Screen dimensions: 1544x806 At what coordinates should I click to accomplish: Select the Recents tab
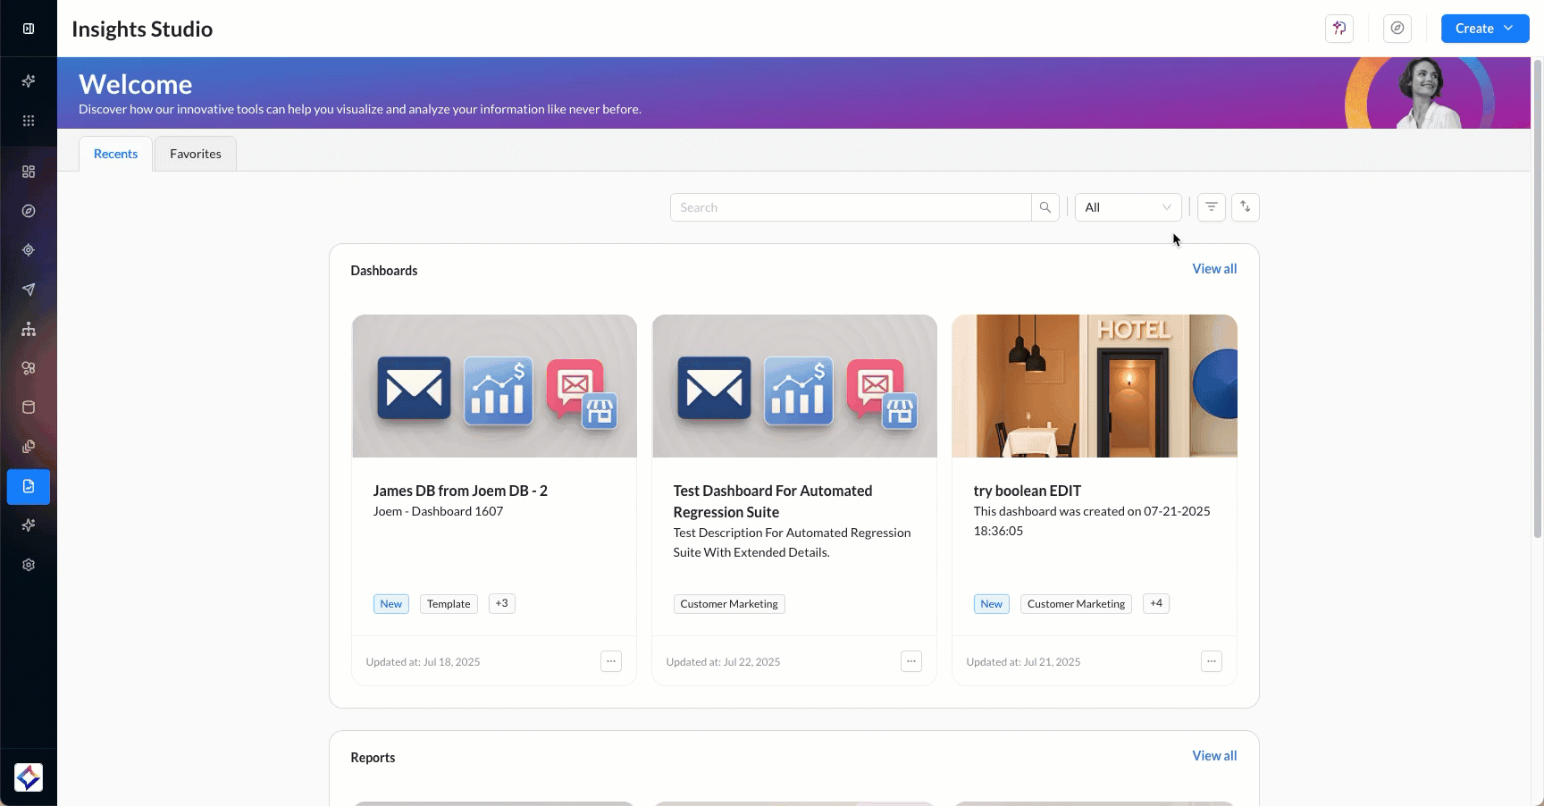click(x=115, y=154)
